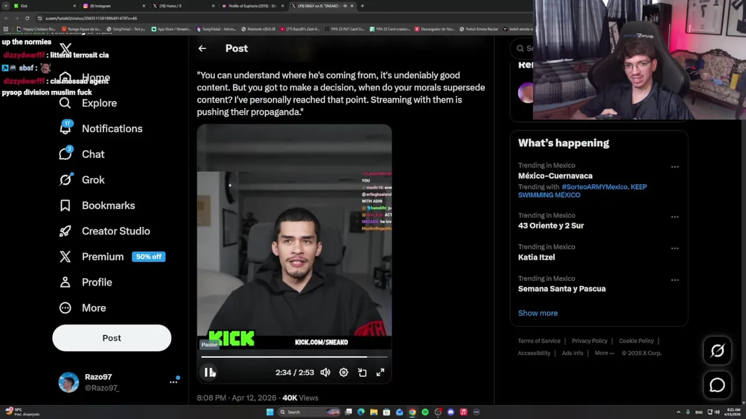
Task: Open Creator Studio
Action: click(105, 231)
